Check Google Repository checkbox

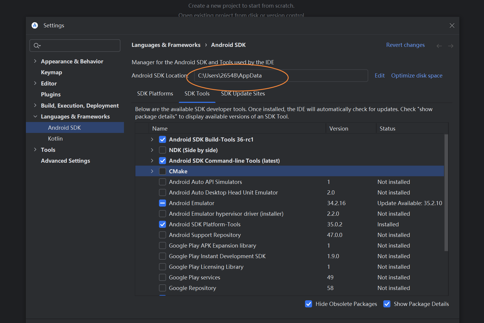click(163, 288)
